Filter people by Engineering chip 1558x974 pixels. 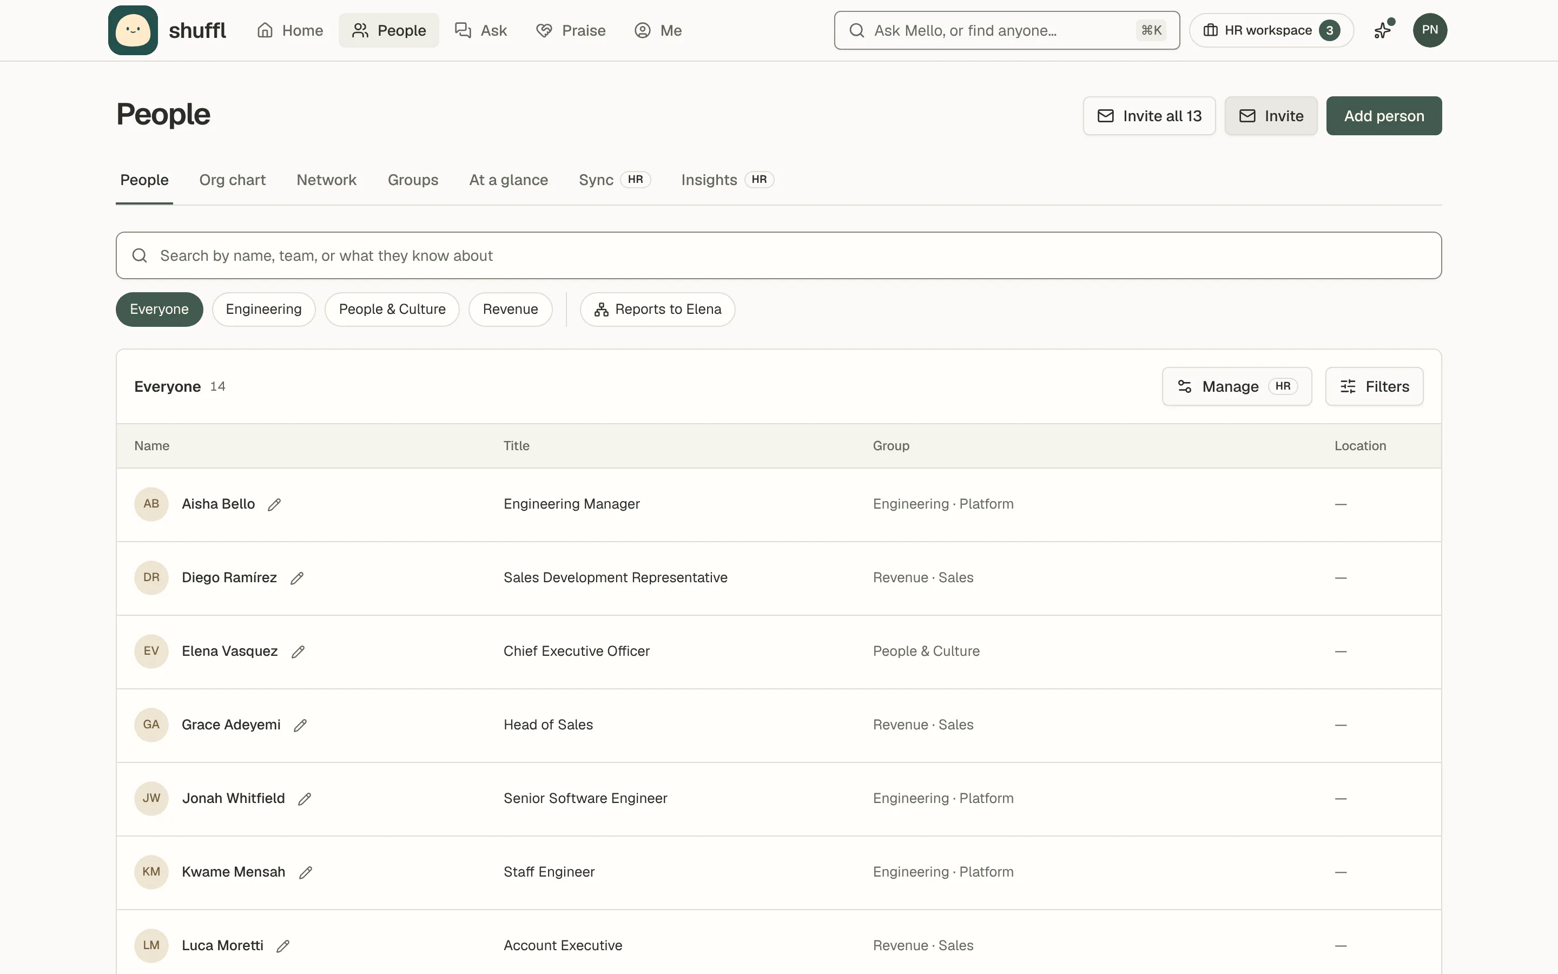pos(263,309)
